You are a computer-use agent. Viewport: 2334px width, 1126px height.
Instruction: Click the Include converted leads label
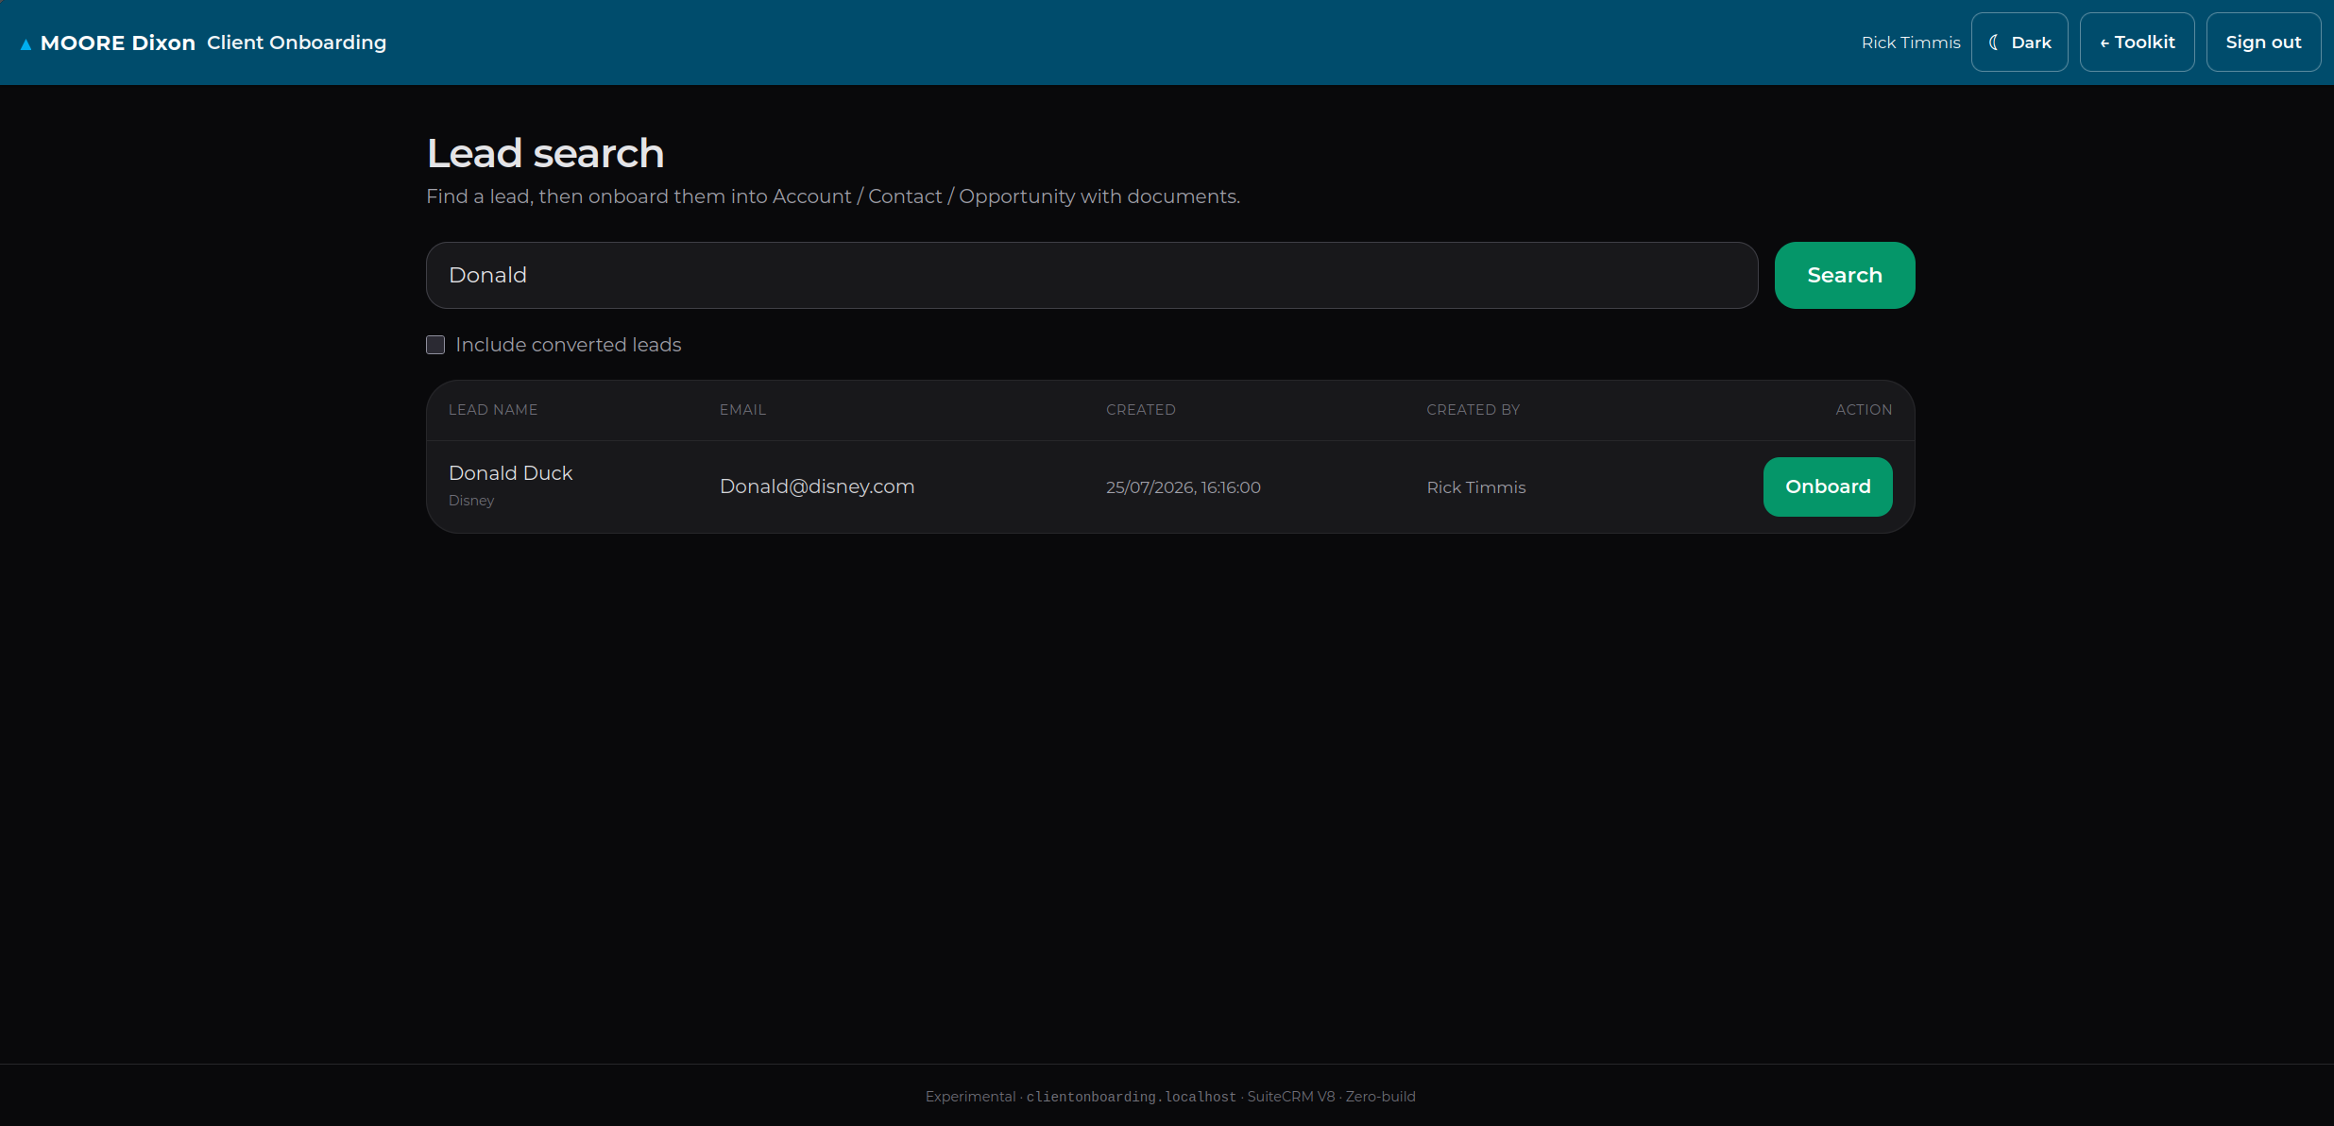tap(569, 345)
